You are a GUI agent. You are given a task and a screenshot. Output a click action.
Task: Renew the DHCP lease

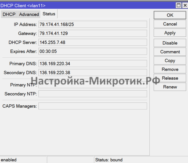click(170, 87)
